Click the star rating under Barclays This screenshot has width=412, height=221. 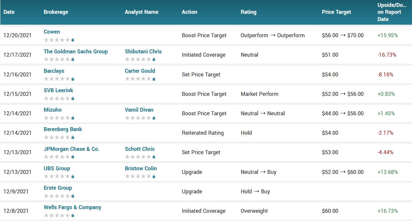point(57,79)
